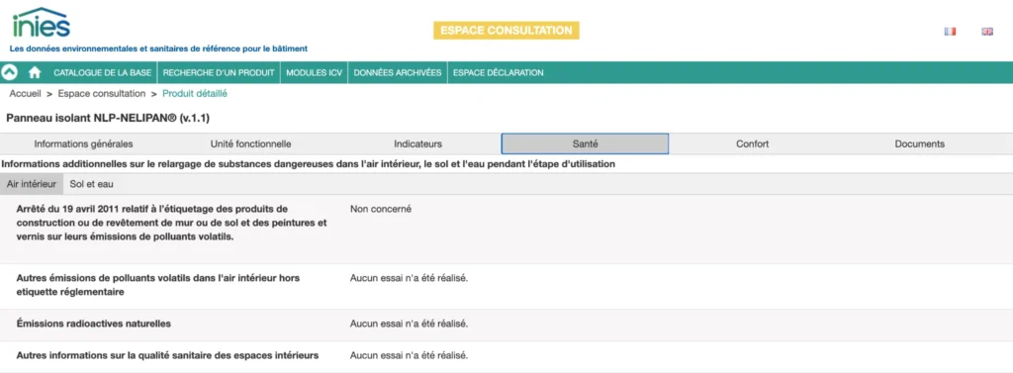Click 'Émissions radioactives naturelles' label
Viewport: 1013px width, 373px height.
point(94,324)
